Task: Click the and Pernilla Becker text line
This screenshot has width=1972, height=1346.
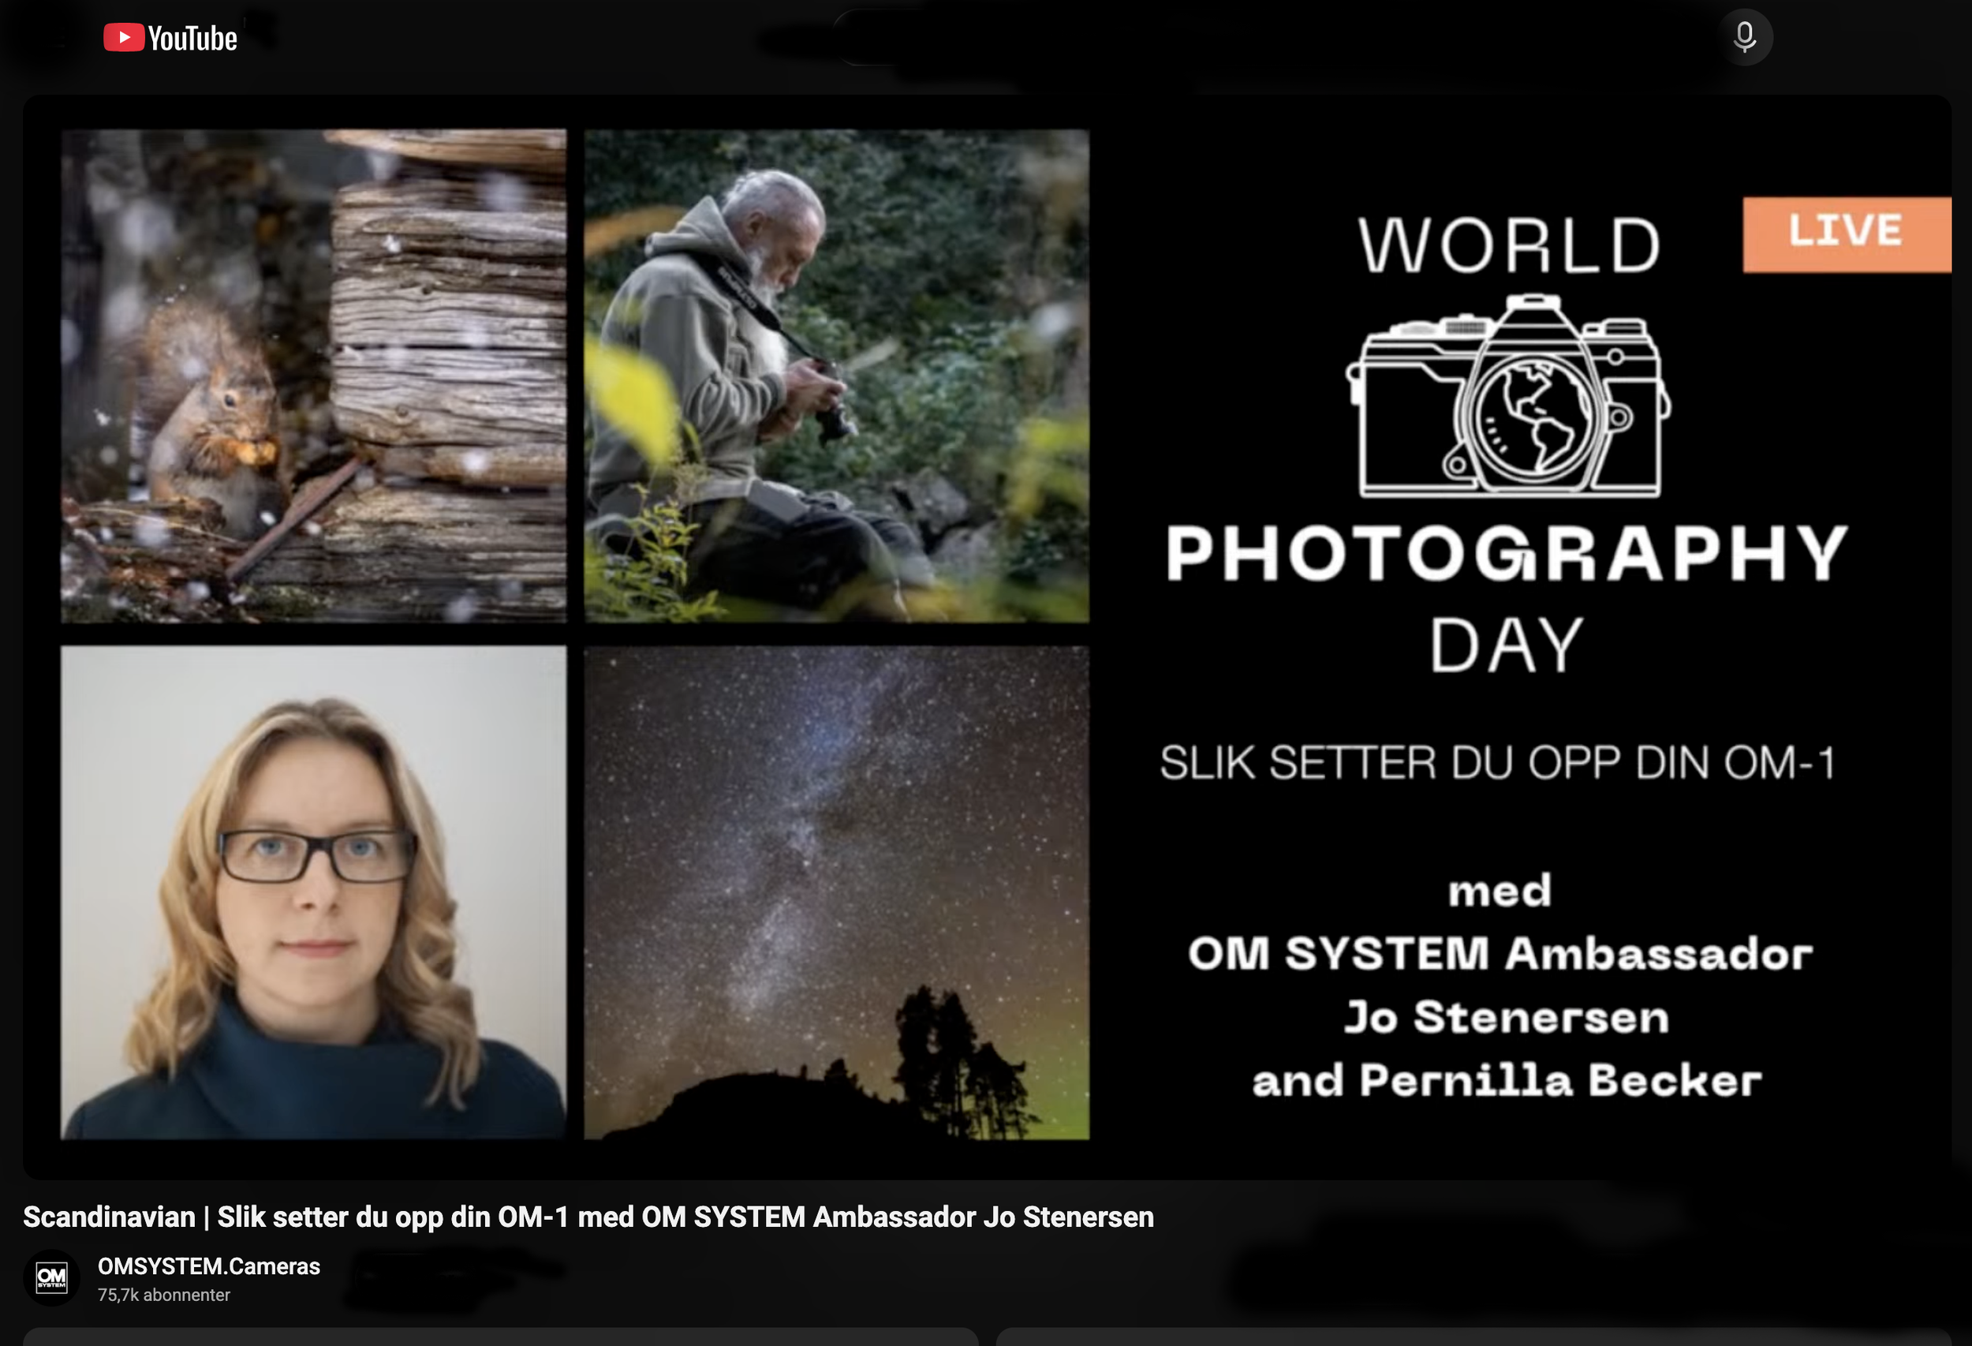Action: click(1507, 1080)
